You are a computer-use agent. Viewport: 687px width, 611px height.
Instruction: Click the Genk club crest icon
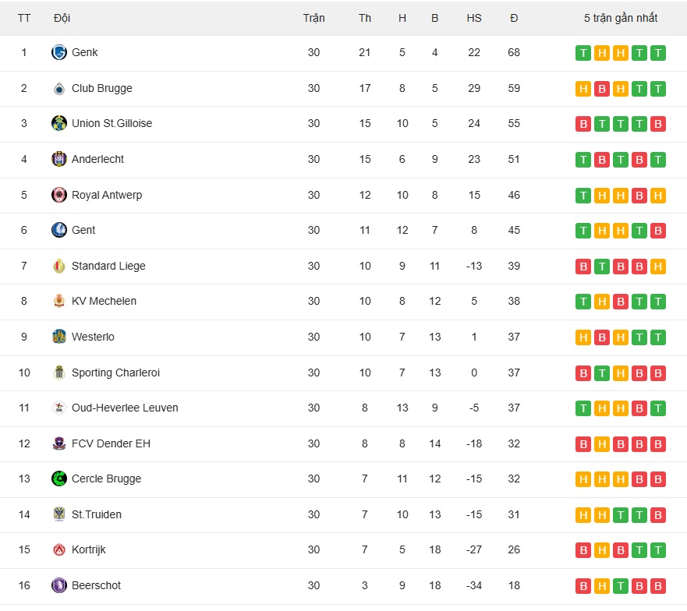pyautogui.click(x=59, y=52)
